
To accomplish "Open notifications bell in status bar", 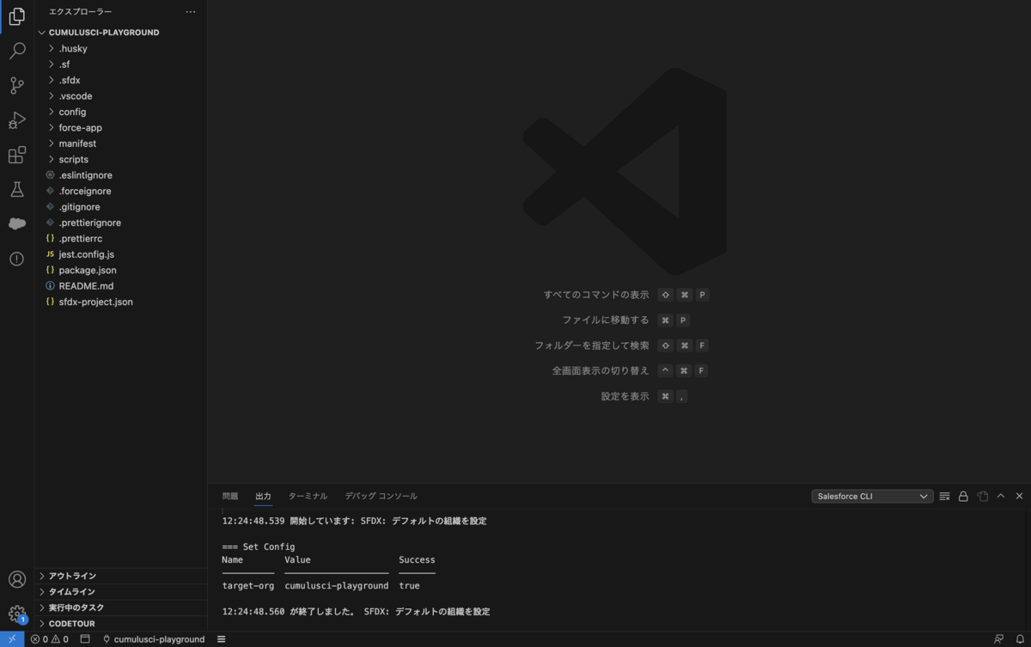I will [1020, 639].
